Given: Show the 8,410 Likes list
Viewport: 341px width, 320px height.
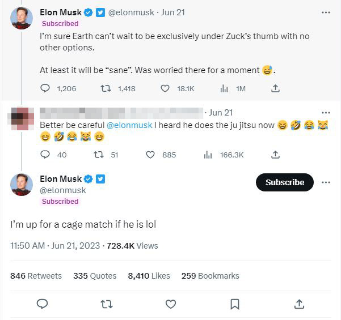Looking at the screenshot, I should click(x=149, y=276).
